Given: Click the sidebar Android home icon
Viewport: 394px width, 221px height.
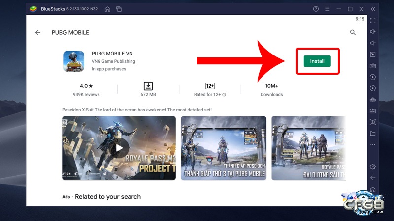Looking at the screenshot, I should tap(373, 189).
